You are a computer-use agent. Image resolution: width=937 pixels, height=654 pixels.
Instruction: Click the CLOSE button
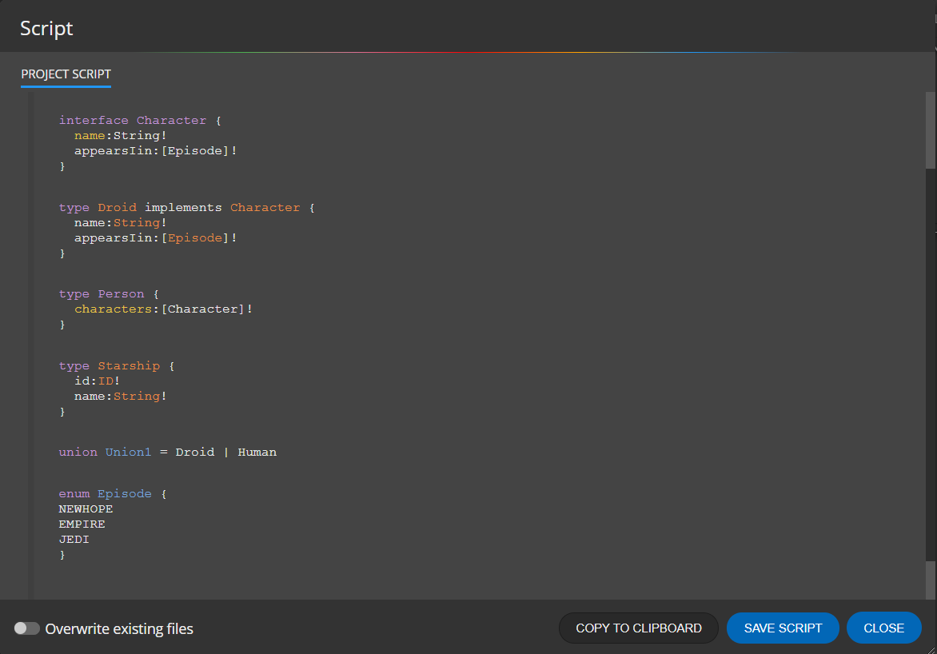pyautogui.click(x=883, y=628)
